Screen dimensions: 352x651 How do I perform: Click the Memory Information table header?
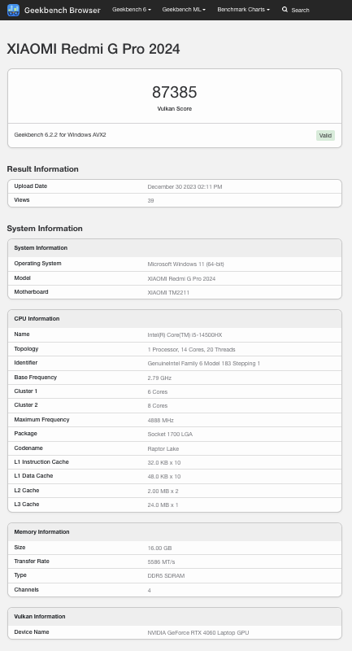click(175, 532)
